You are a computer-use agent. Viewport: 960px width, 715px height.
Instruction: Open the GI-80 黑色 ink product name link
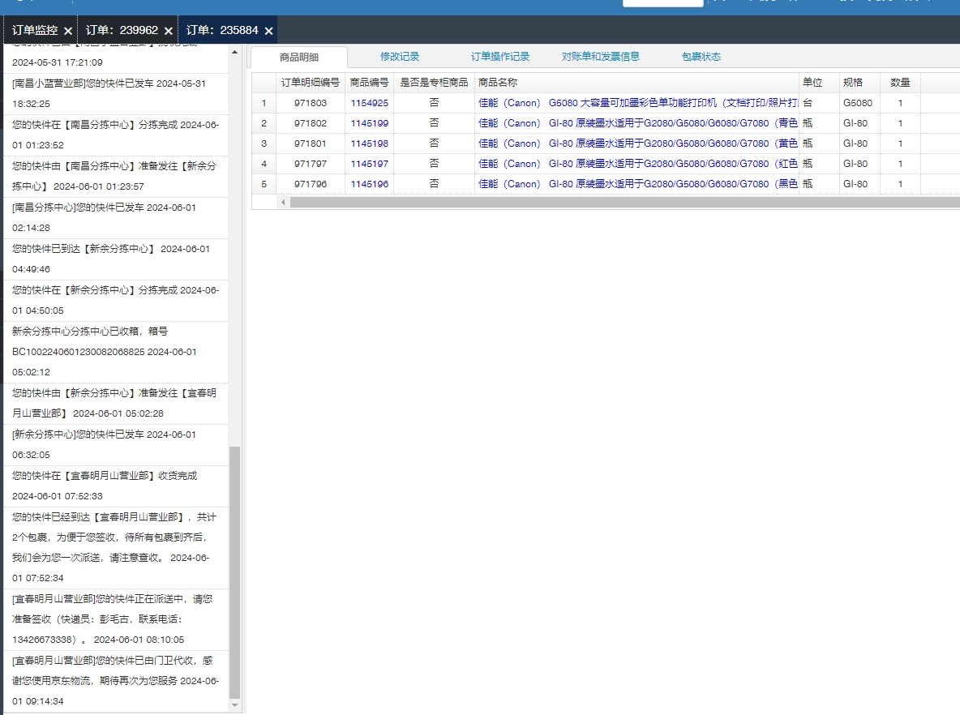(x=637, y=184)
